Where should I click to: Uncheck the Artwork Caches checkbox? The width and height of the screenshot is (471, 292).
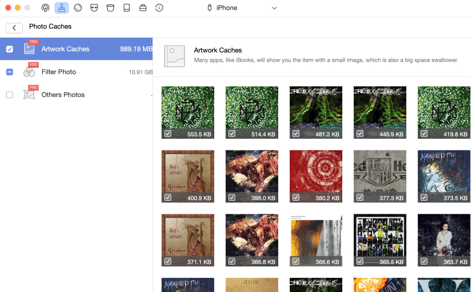tap(10, 49)
